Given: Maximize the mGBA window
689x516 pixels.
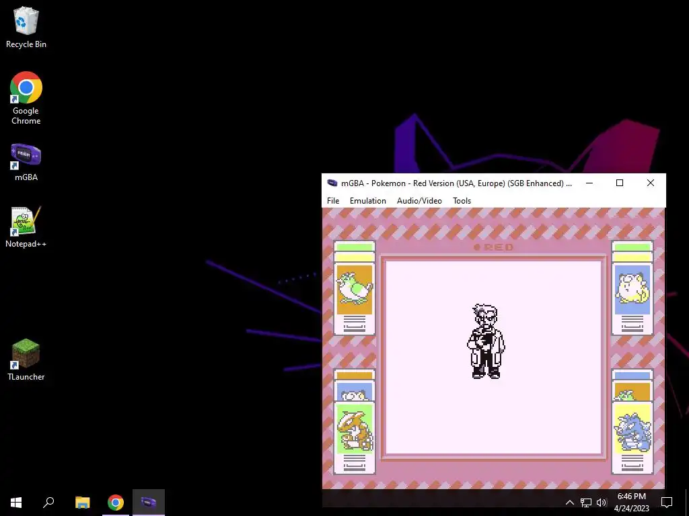Looking at the screenshot, I should click(620, 183).
